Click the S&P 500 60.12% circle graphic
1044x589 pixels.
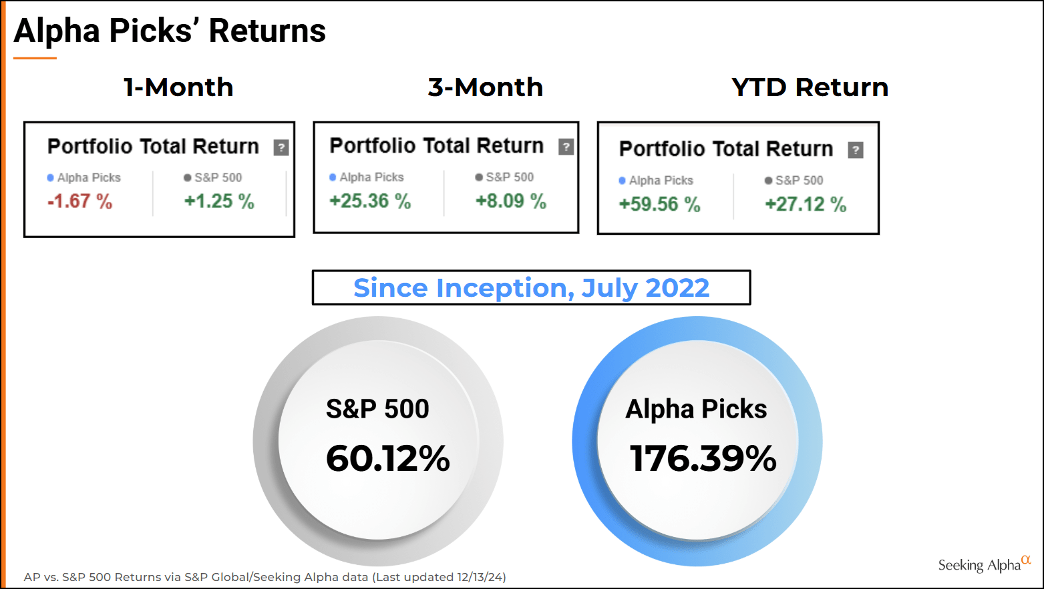click(377, 437)
